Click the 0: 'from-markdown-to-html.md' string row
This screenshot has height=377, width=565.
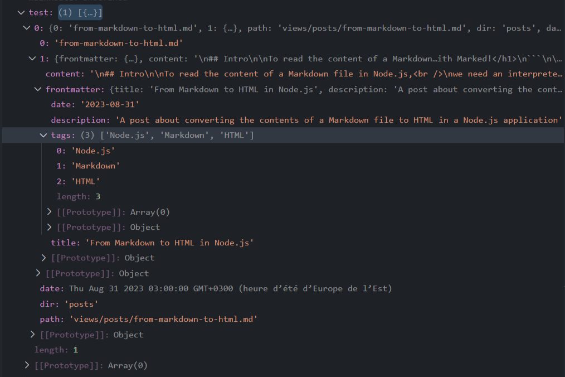[x=111, y=43]
